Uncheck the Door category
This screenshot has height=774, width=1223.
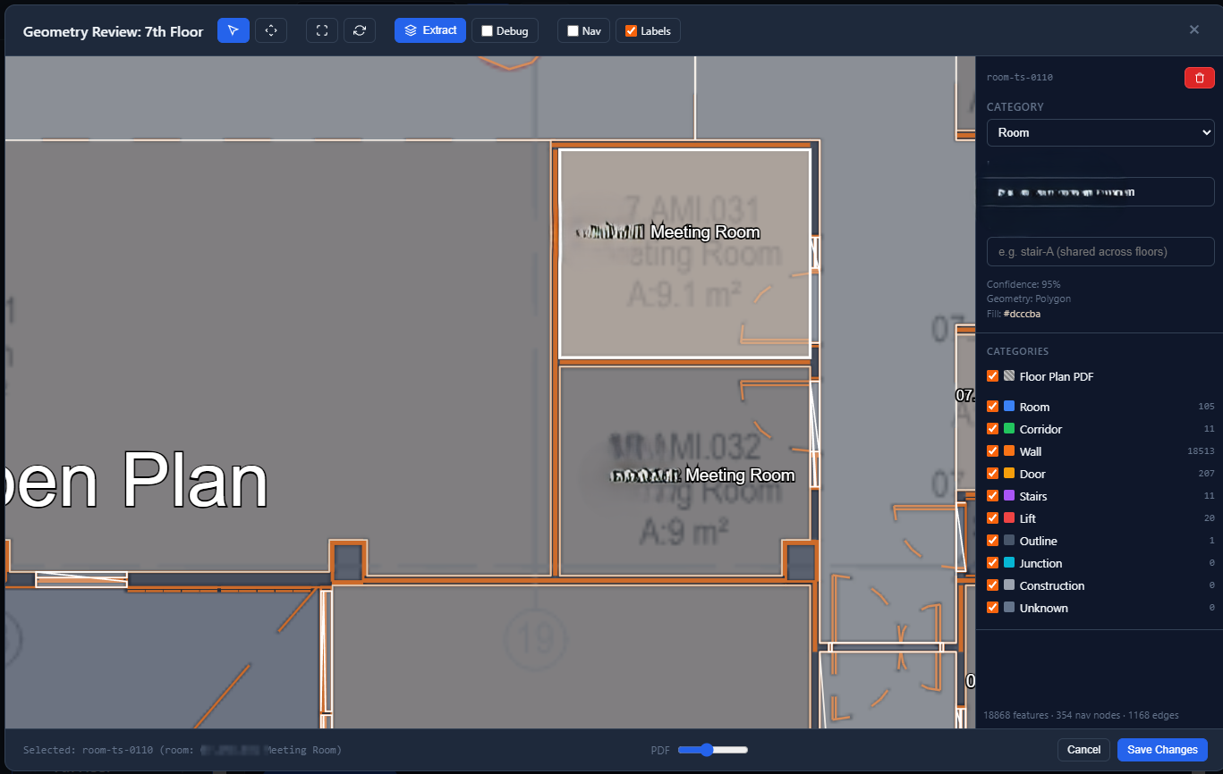[992, 474]
